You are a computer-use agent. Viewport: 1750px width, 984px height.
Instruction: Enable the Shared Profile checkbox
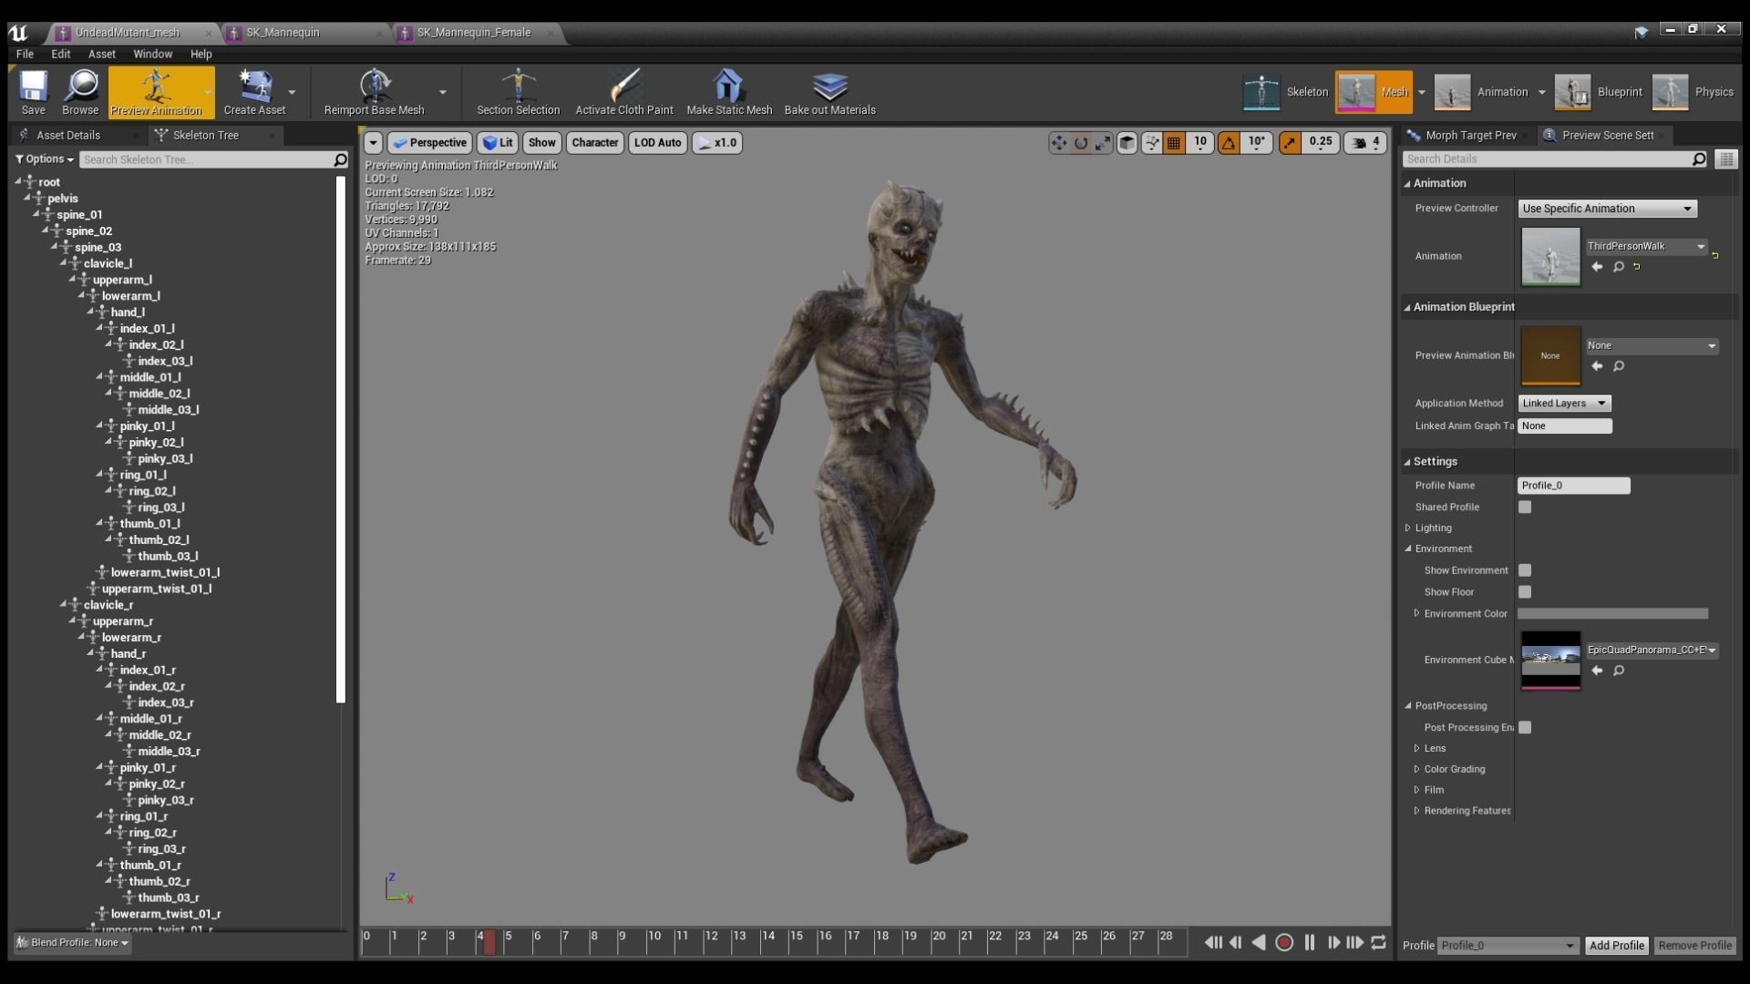1525,507
